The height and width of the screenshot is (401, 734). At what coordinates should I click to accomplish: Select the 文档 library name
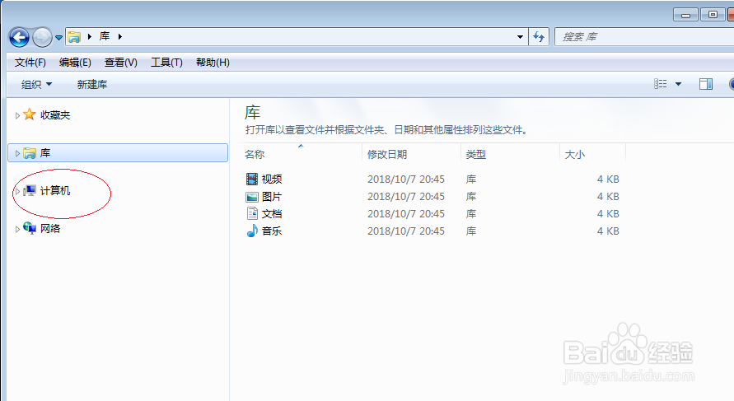272,214
